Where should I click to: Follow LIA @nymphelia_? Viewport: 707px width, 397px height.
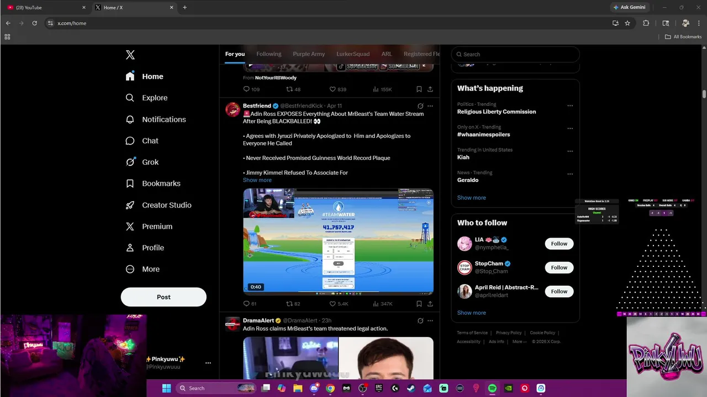pos(559,244)
